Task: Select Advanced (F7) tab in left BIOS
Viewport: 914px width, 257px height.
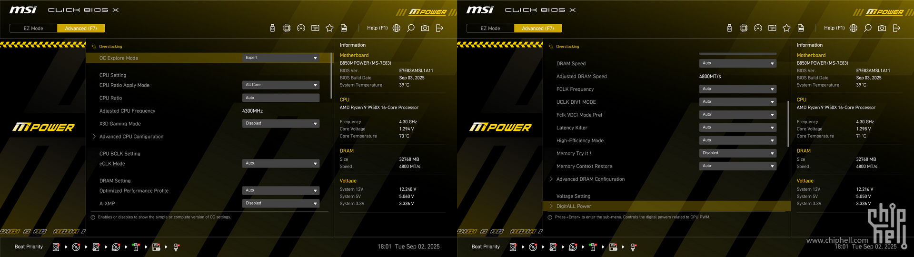Action: 81,28
